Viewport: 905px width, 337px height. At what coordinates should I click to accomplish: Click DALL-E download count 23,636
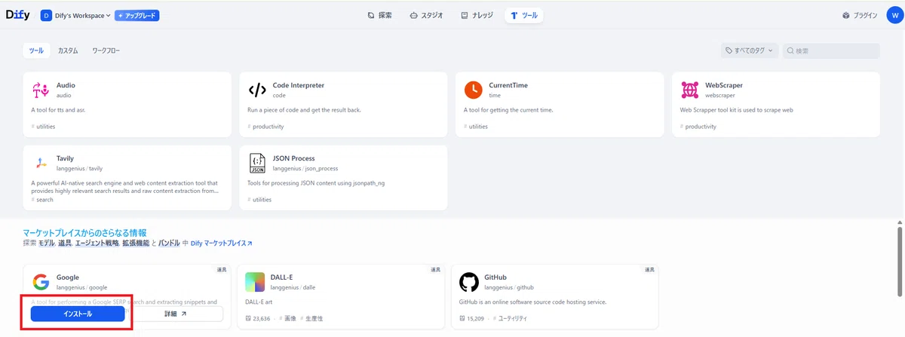point(258,319)
